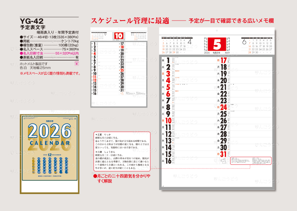The image size is (297, 211).
Task: Click red date 31 in the May calendar
Action: (x=224, y=154)
